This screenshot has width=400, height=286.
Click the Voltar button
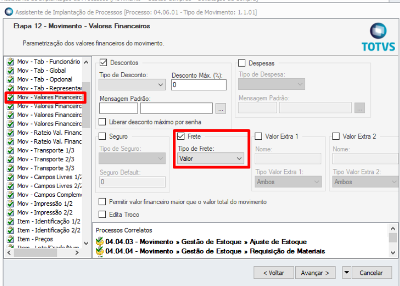pyautogui.click(x=274, y=273)
